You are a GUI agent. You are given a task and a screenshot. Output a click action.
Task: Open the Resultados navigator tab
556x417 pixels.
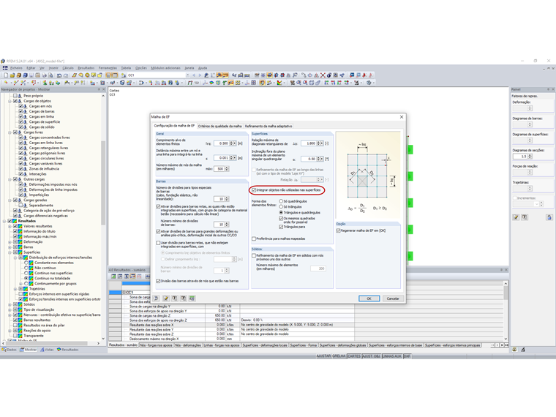tap(68, 350)
